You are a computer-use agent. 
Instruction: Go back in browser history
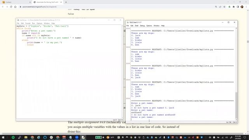tap(3, 7)
